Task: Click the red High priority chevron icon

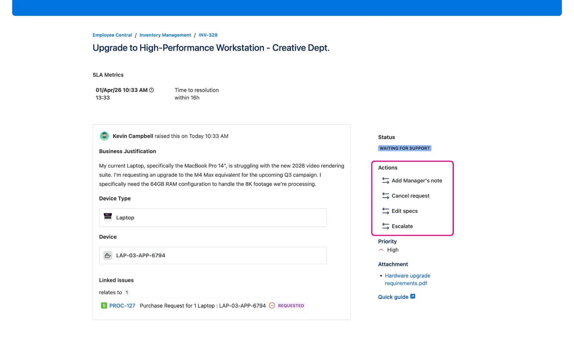Action: (381, 250)
